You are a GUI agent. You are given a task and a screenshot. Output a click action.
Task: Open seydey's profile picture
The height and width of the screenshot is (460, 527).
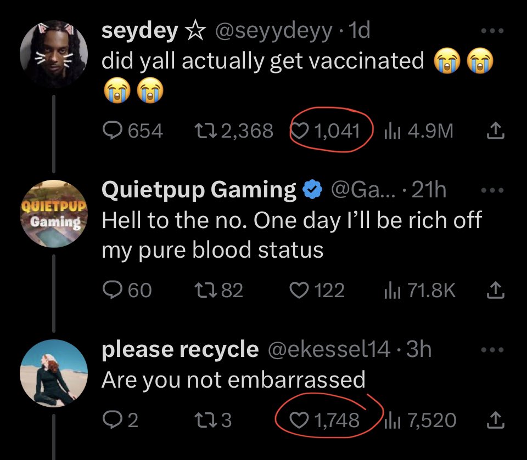54,54
